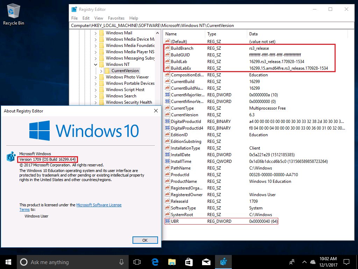Select the ProductName string value icon
Image resolution: width=358 pixels, height=269 pixels.
167,181
